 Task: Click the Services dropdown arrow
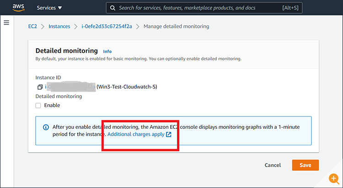click(60, 8)
